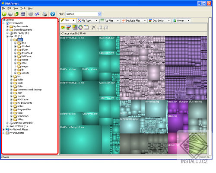Click the Desktop icon in the tree
Viewport: 216px width, 173px height.
click(3, 20)
